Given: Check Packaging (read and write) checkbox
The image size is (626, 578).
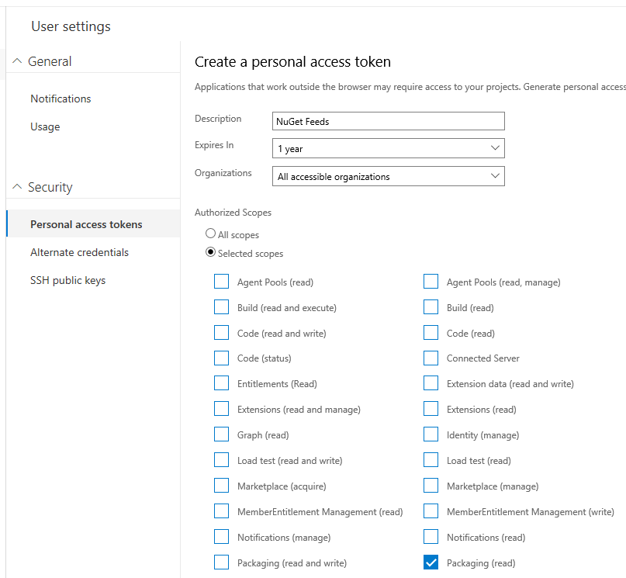Looking at the screenshot, I should point(222,562).
